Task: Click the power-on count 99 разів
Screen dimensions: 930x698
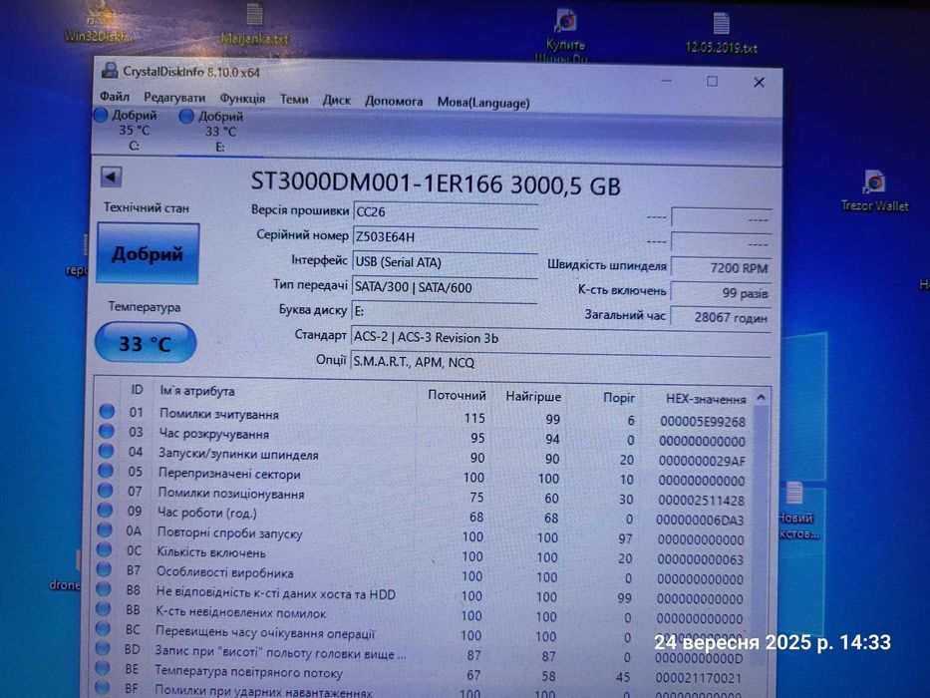Action: 721,292
